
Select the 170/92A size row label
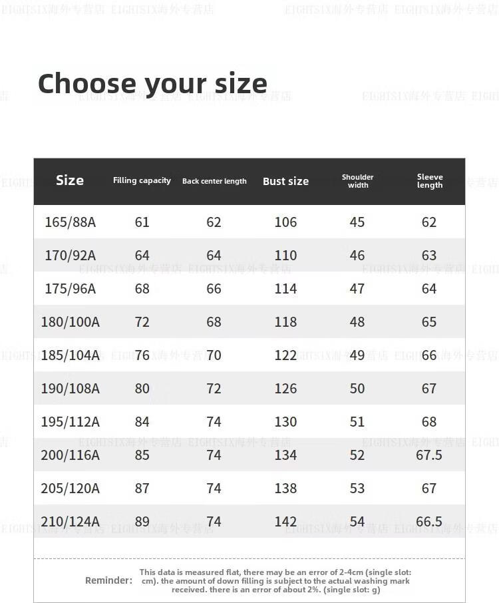click(70, 255)
